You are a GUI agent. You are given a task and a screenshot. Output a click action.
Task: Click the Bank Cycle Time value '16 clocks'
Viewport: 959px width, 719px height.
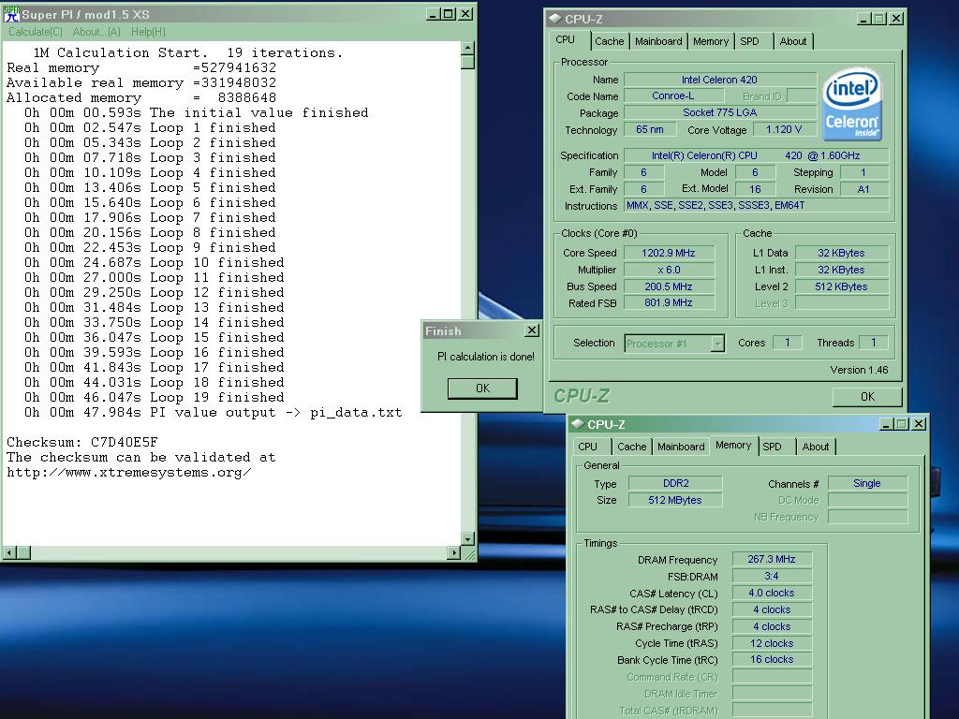(x=772, y=660)
